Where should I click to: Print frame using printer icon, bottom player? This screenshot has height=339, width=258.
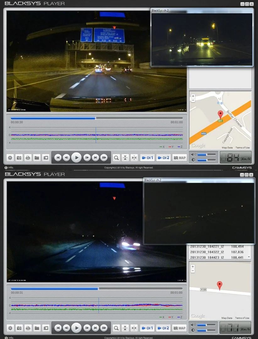(28, 328)
